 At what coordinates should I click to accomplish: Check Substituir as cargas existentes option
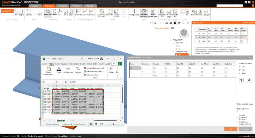(237, 123)
